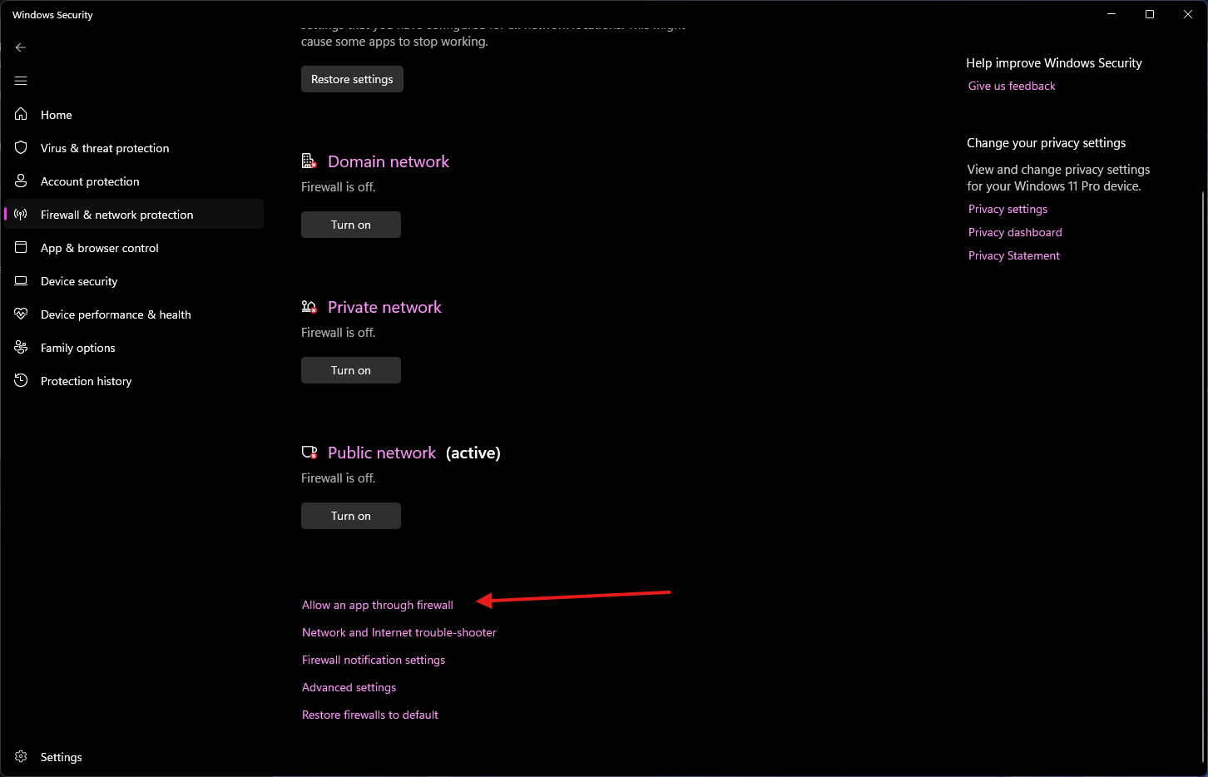This screenshot has height=777, width=1208.
Task: Click the Protection history clock icon
Action: point(21,380)
